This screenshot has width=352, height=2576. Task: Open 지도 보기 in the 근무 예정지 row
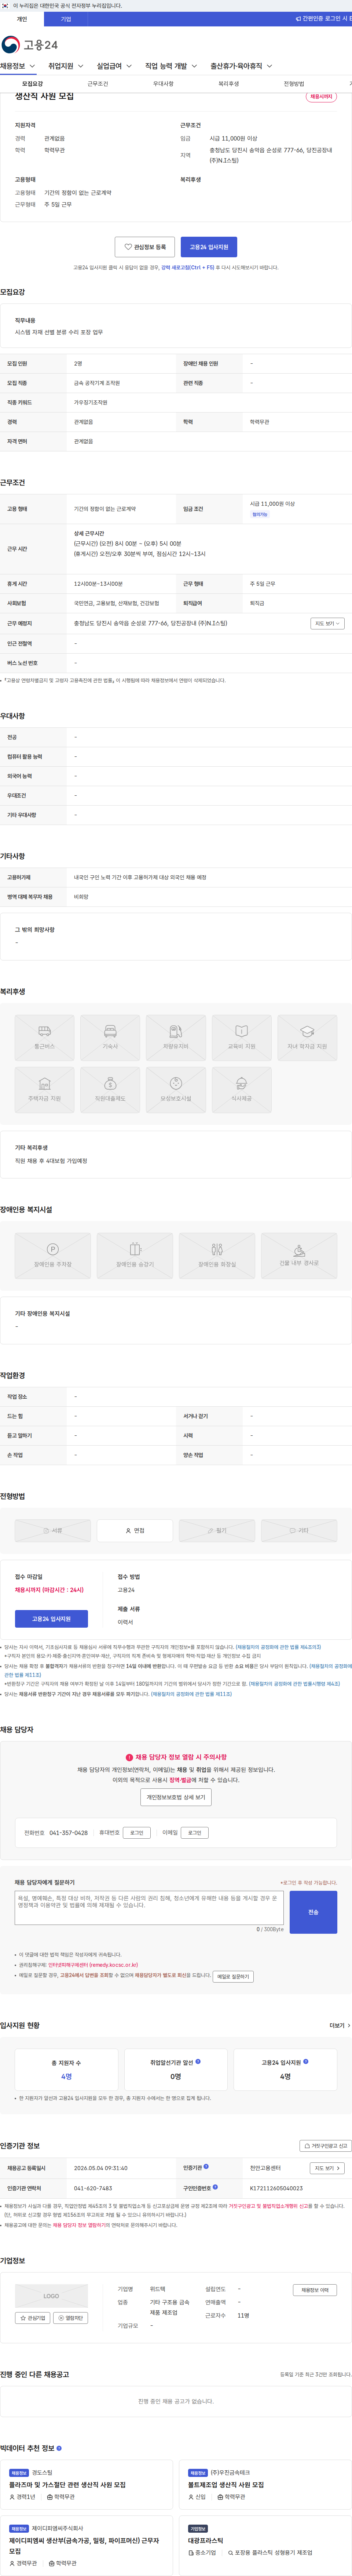327,623
